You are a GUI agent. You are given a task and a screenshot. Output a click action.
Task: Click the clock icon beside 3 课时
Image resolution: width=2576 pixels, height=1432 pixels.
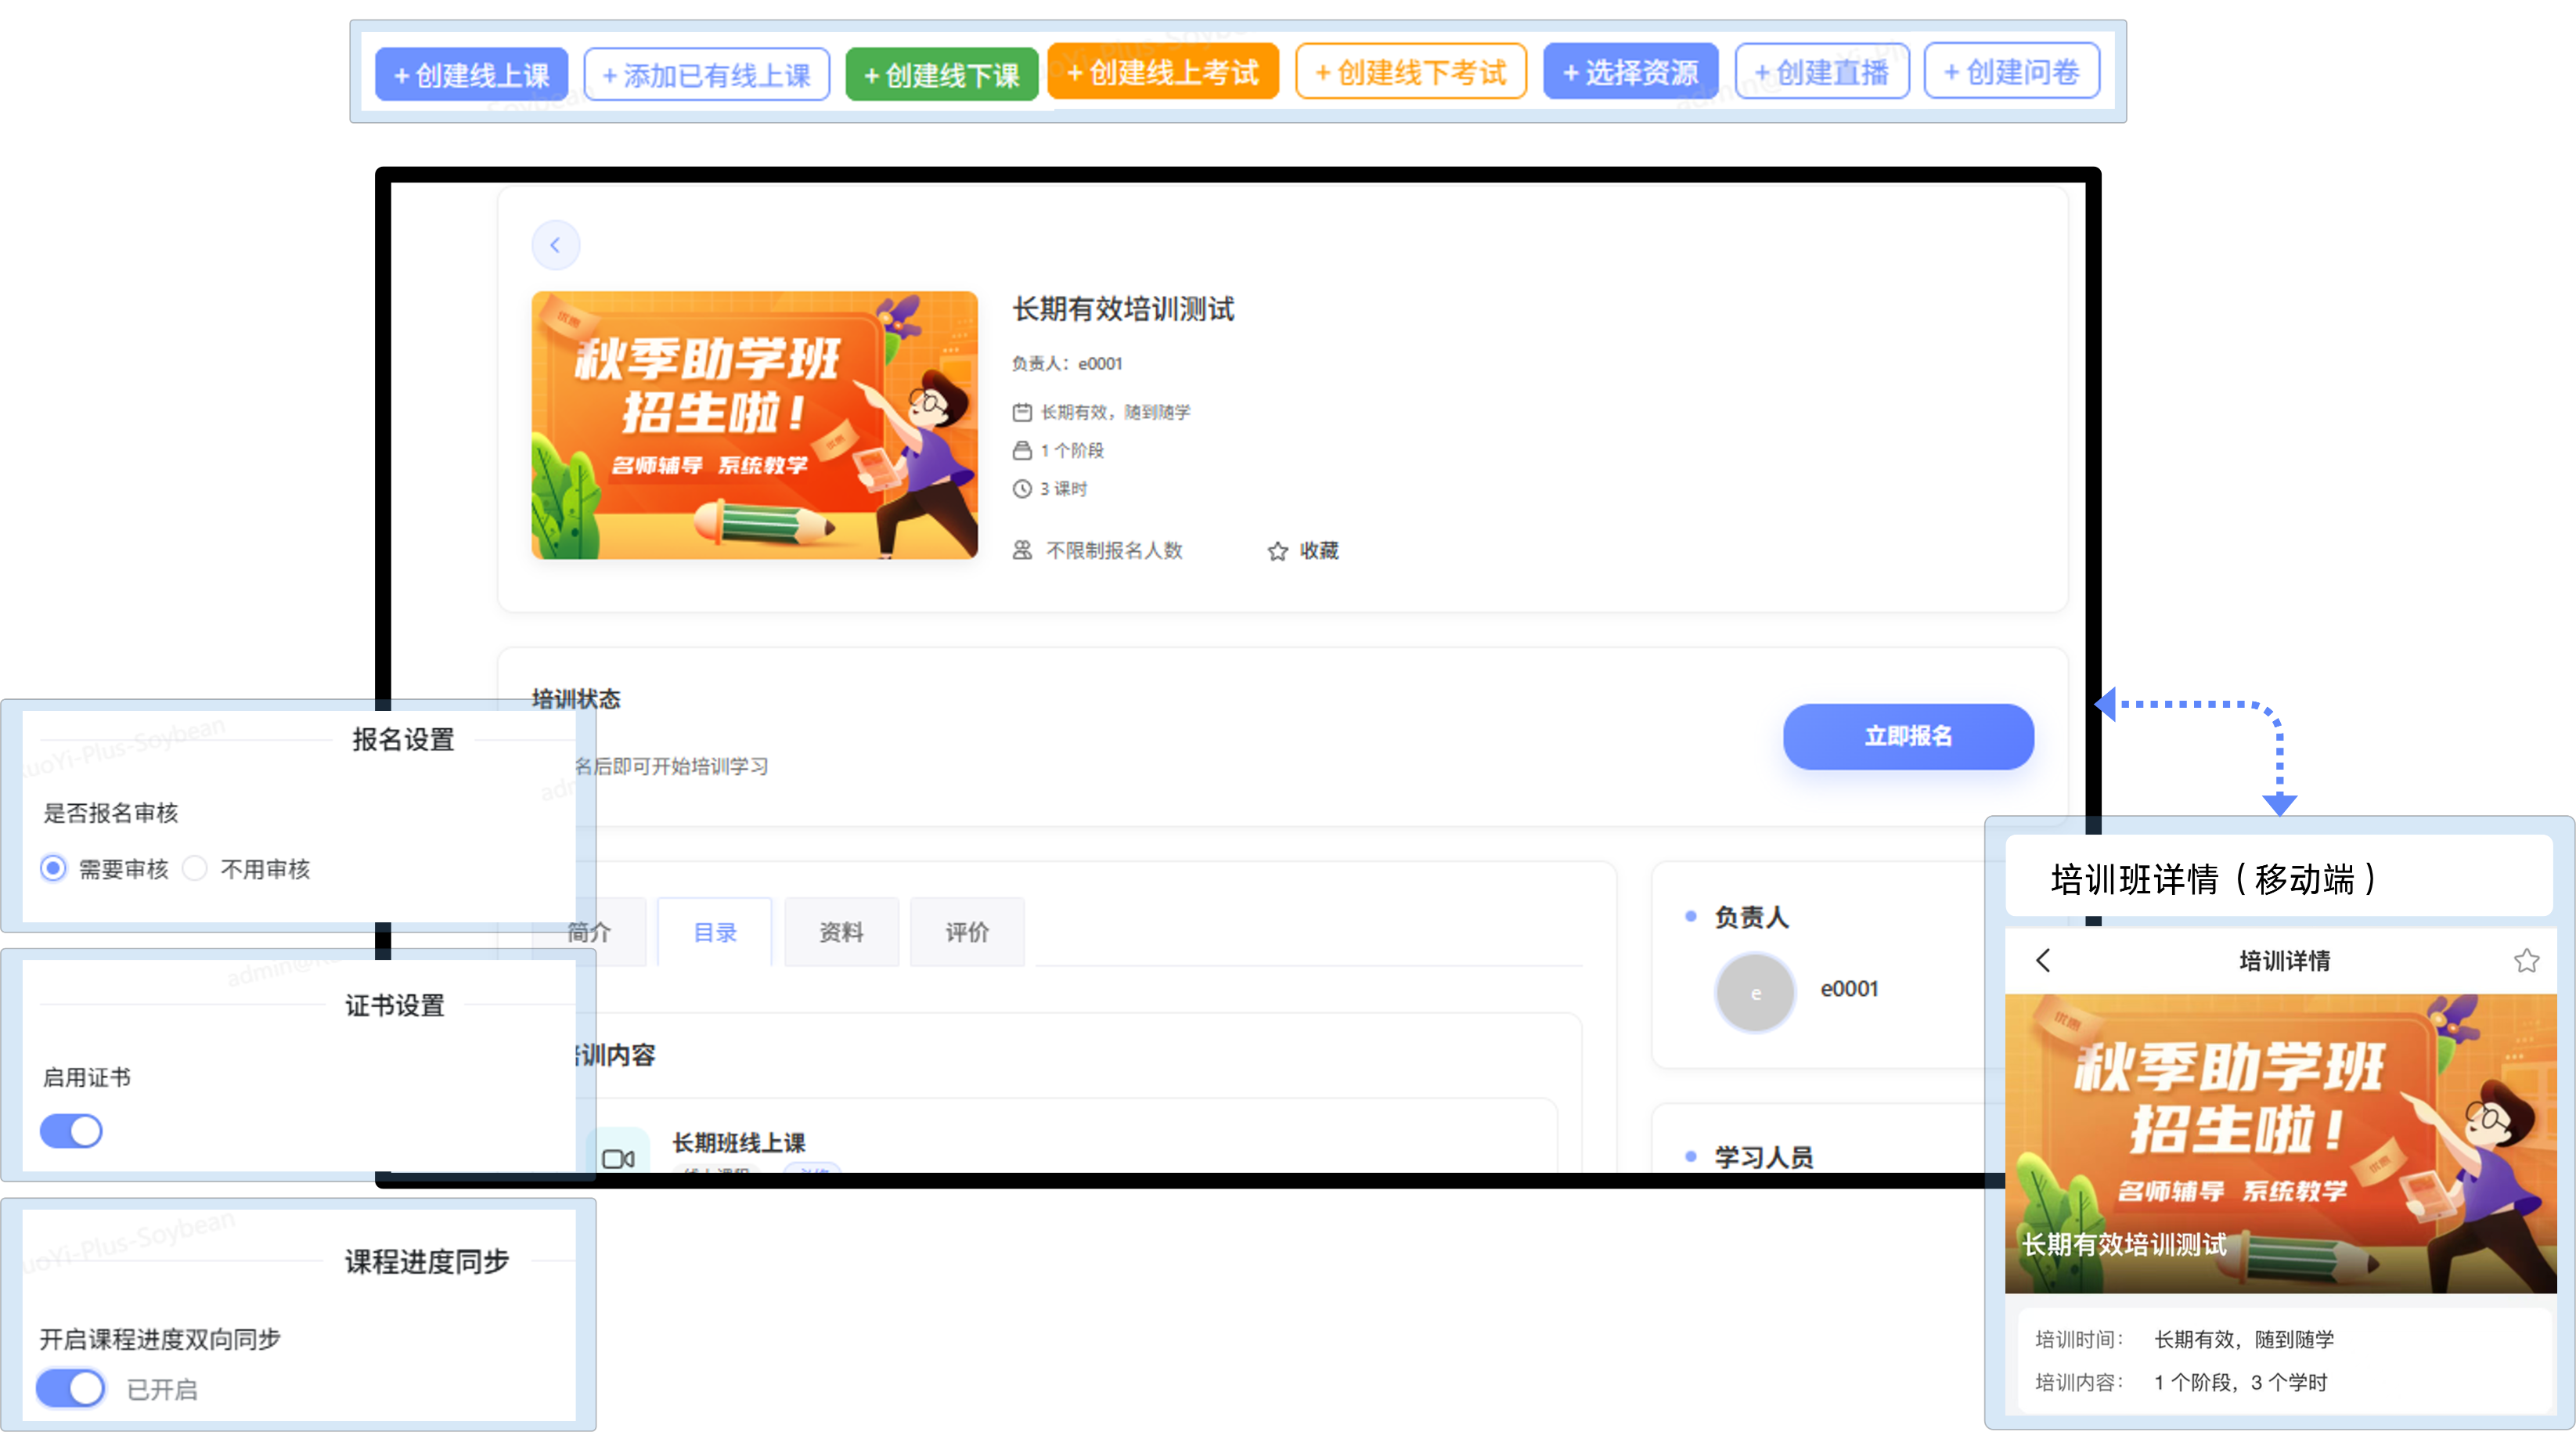1022,489
